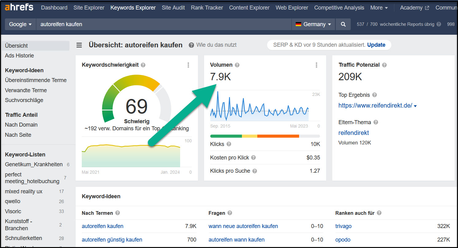Viewport: 458px width, 248px height.
Task: Click the search magnifier button
Action: [343, 24]
